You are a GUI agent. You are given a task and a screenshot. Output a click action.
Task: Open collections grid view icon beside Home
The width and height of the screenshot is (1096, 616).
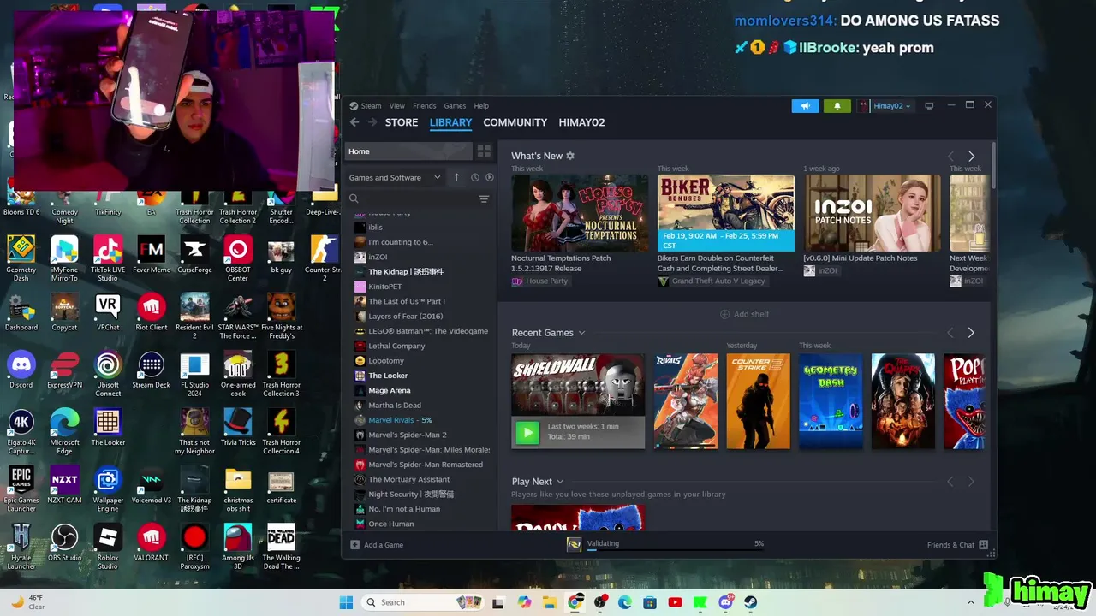(484, 151)
